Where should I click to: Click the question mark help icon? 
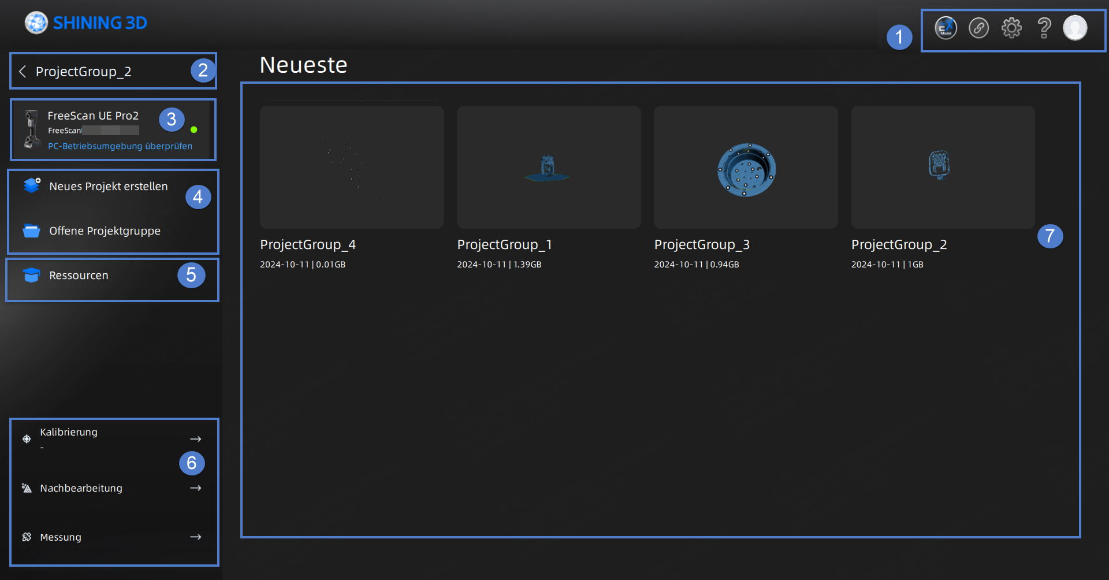(1044, 28)
